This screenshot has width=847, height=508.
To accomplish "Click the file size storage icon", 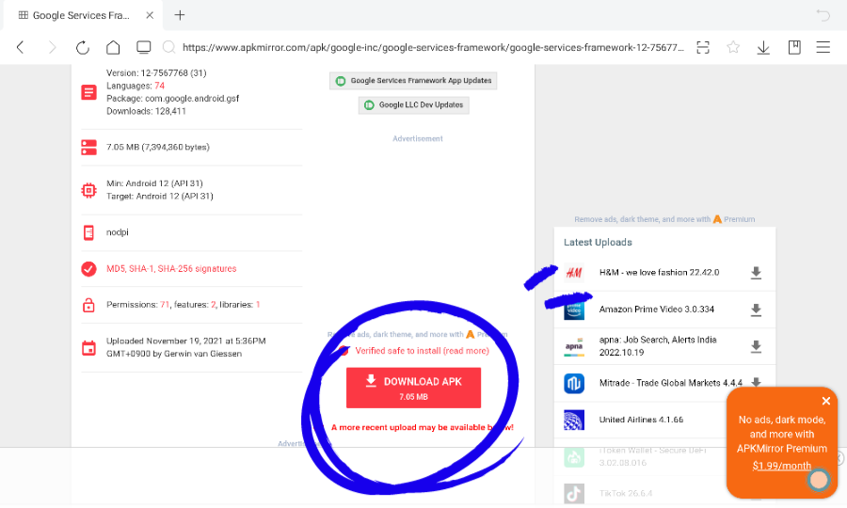I will tap(88, 148).
